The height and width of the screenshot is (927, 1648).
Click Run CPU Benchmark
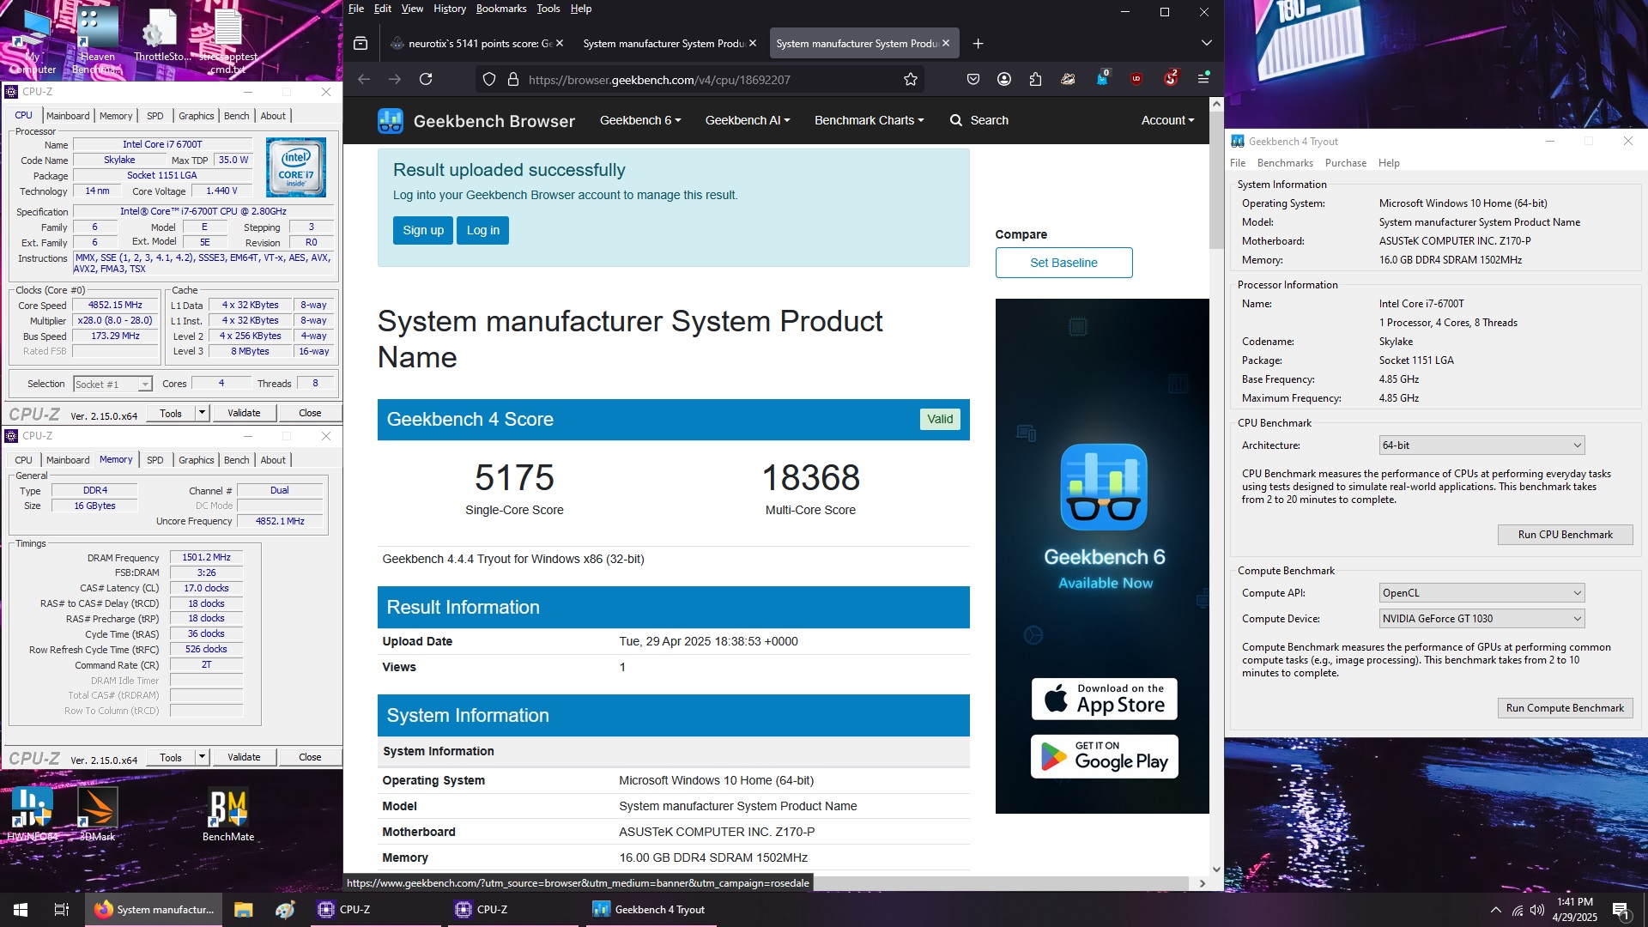1565,535
